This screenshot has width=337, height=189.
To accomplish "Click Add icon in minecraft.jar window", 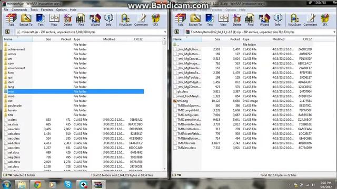I will click(11, 20).
